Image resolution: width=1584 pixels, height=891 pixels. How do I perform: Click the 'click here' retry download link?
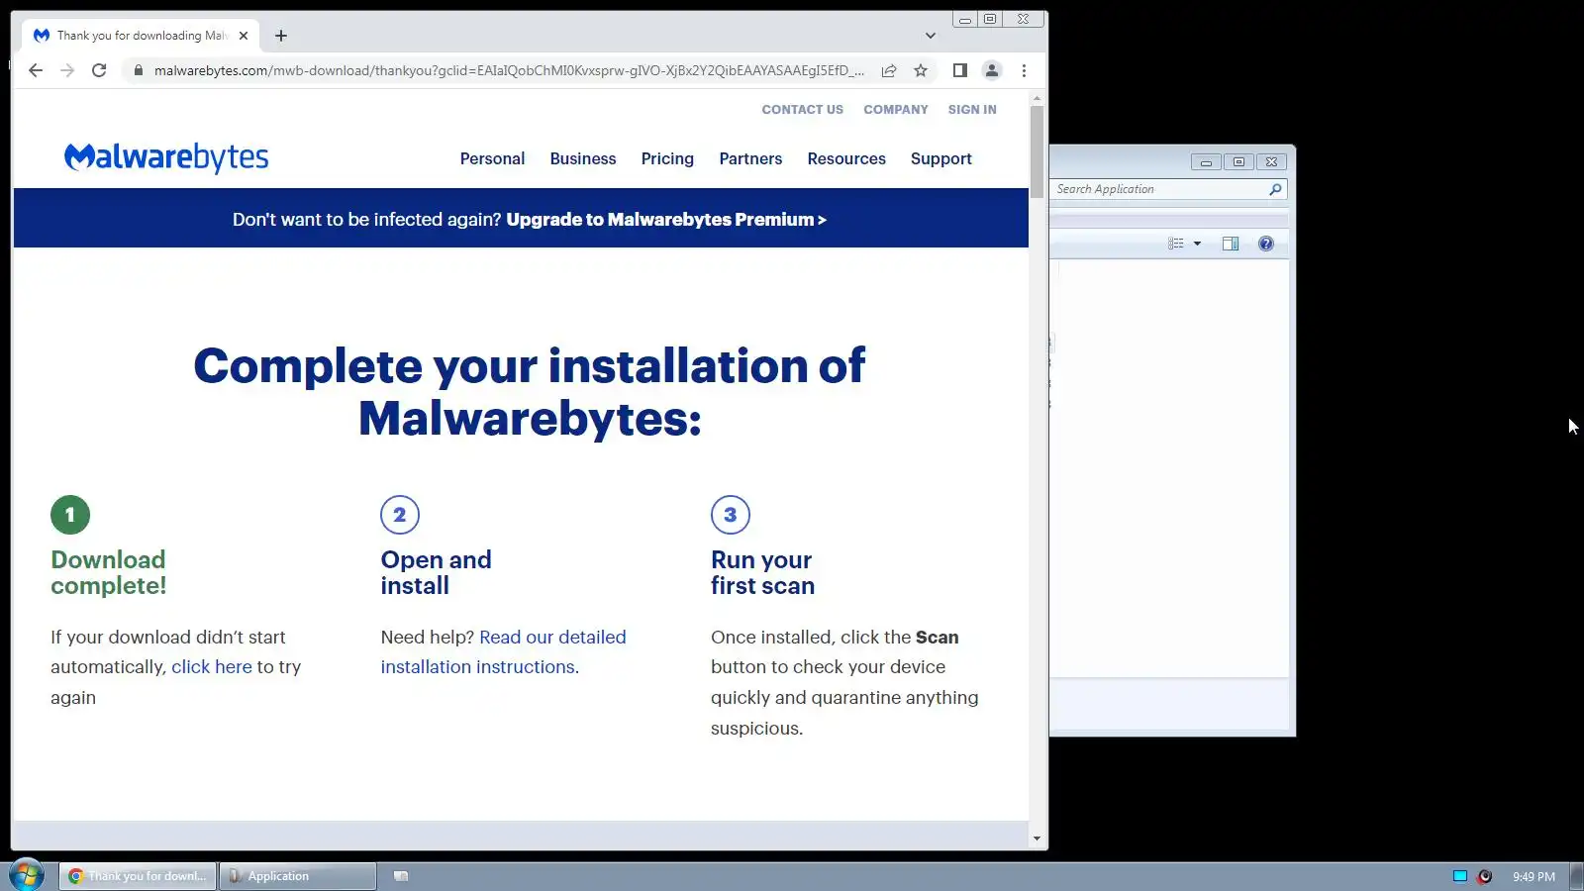coord(212,667)
